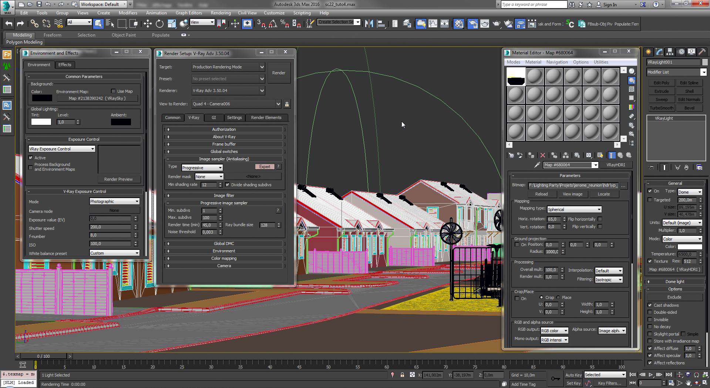The height and width of the screenshot is (388, 710).
Task: Switch to GI tab in Render Setup
Action: 213,118
